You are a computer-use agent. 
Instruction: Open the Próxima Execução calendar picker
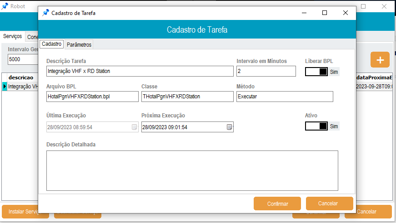(230, 127)
